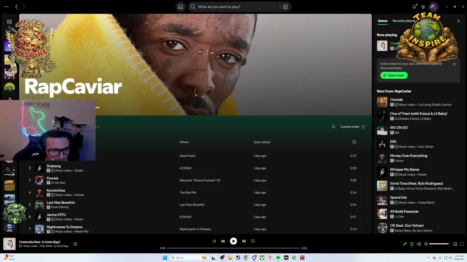Toggle the Queue panel button
This screenshot has width=467, height=262.
[412, 244]
